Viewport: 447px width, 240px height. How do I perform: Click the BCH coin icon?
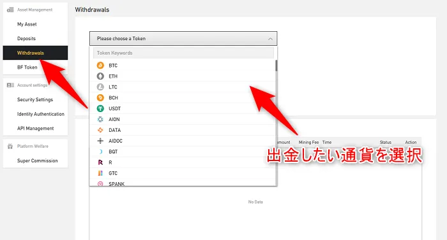[x=100, y=98]
